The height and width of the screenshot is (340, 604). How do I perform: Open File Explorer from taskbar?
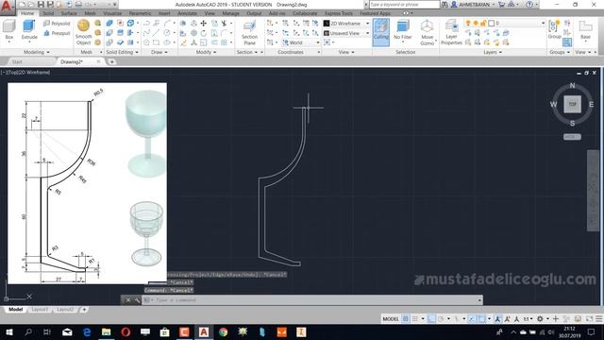[x=106, y=331]
